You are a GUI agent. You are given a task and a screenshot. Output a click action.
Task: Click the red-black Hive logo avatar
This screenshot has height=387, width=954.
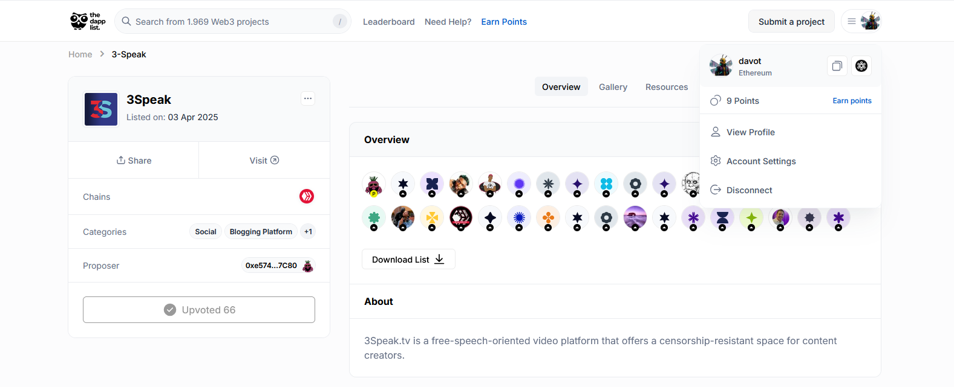(x=461, y=218)
